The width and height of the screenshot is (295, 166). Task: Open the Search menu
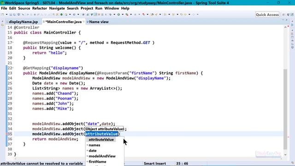73,8
